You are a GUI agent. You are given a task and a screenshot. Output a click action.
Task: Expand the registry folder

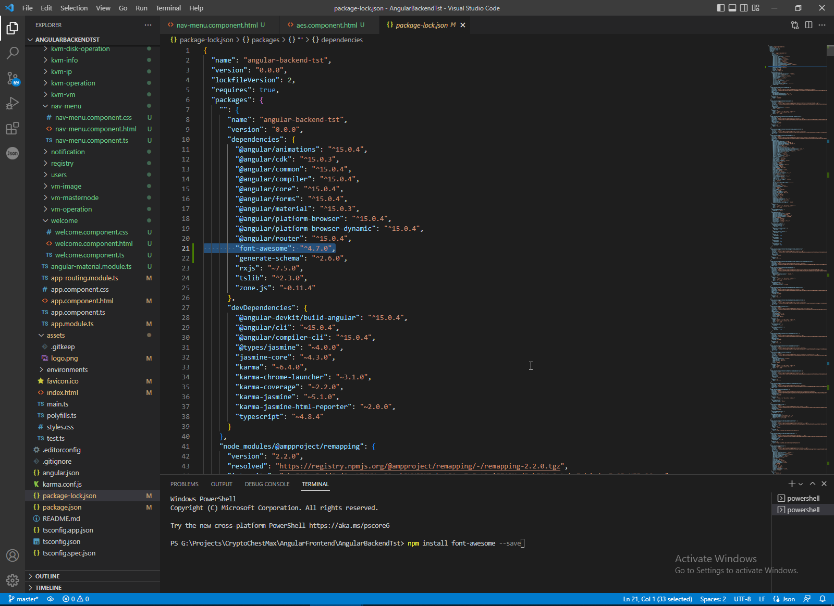click(92, 163)
